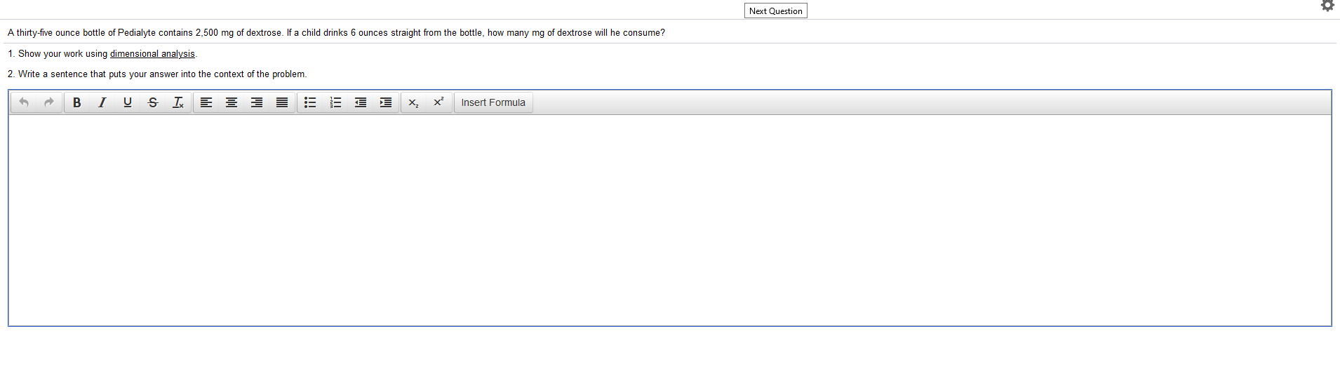Align text to the right

[x=257, y=102]
